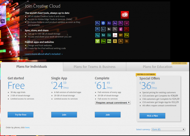Click the Creative Cloud logo icon

pyautogui.click(x=125, y=15)
